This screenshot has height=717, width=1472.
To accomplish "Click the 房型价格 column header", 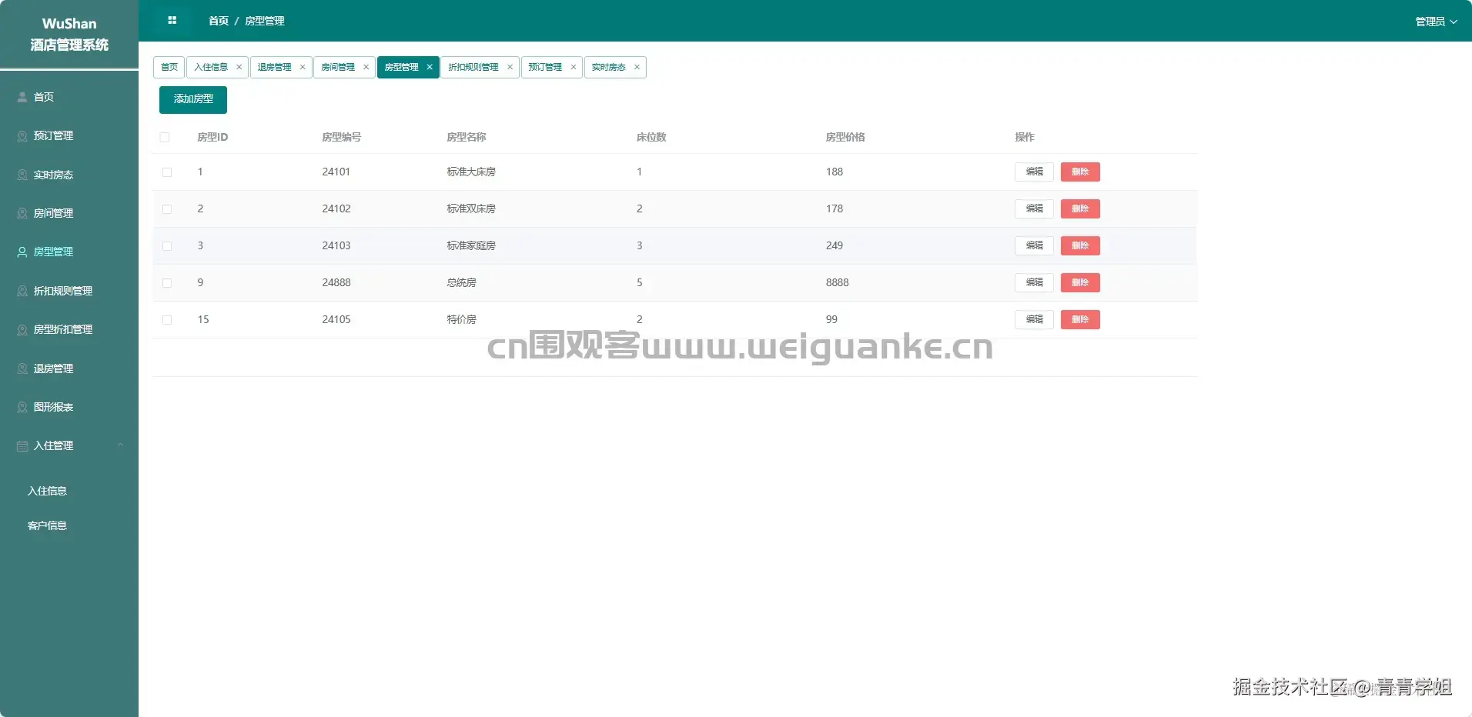I will pyautogui.click(x=845, y=137).
